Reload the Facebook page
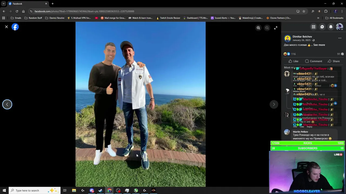 pyautogui.click(x=17, y=11)
